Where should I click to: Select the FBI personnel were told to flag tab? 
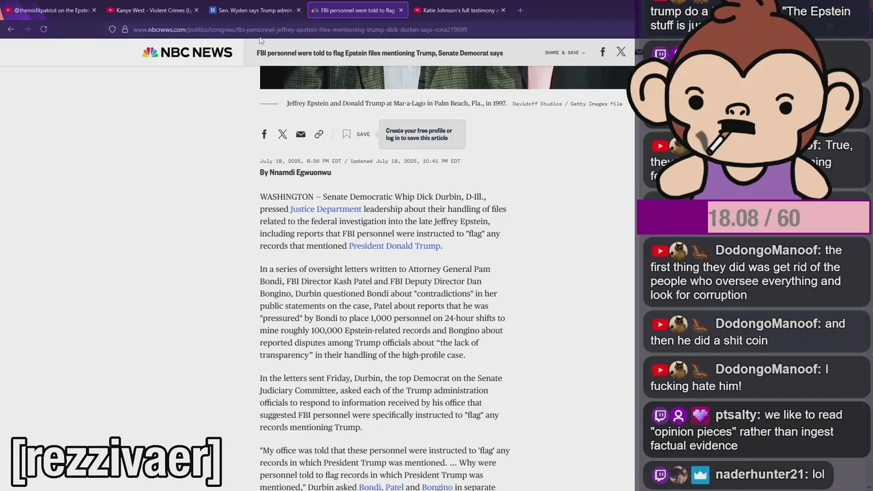tap(357, 10)
